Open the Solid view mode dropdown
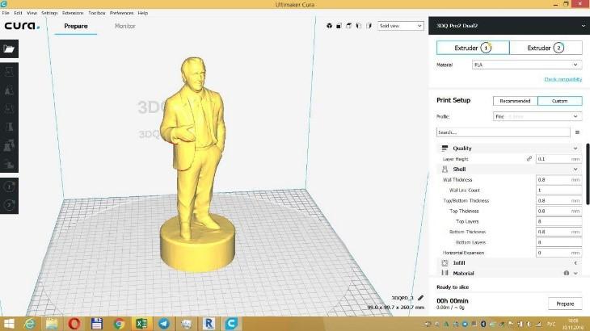The width and height of the screenshot is (590, 331). point(401,26)
